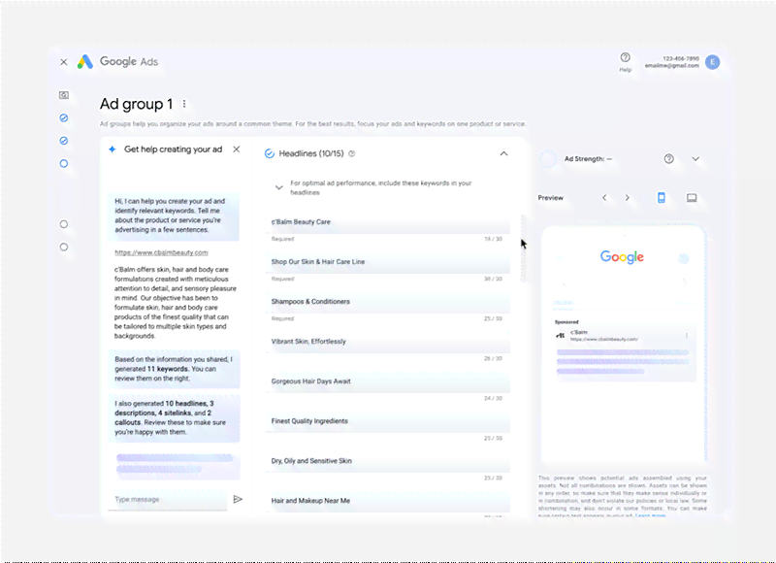Send the chat message with arrow icon
The height and width of the screenshot is (563, 776).
(238, 499)
